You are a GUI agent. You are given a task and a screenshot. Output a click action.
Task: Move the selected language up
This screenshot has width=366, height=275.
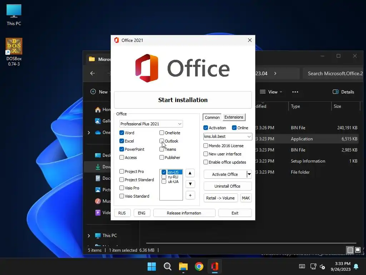(x=190, y=173)
